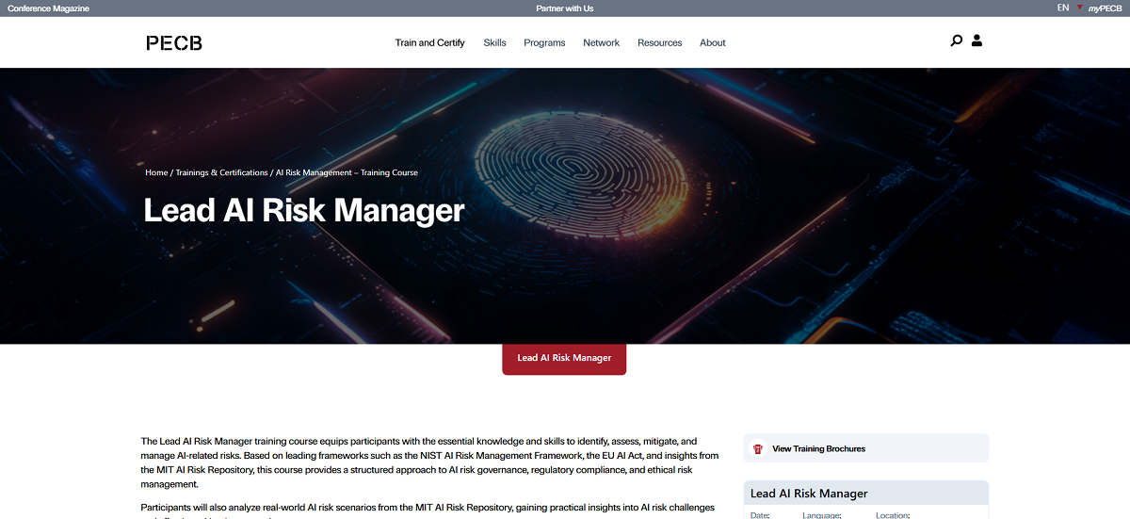This screenshot has height=519, width=1130.
Task: Open the Programs menu
Action: click(544, 42)
